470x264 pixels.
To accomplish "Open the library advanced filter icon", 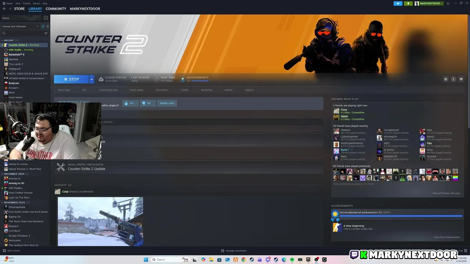I will tap(46, 33).
